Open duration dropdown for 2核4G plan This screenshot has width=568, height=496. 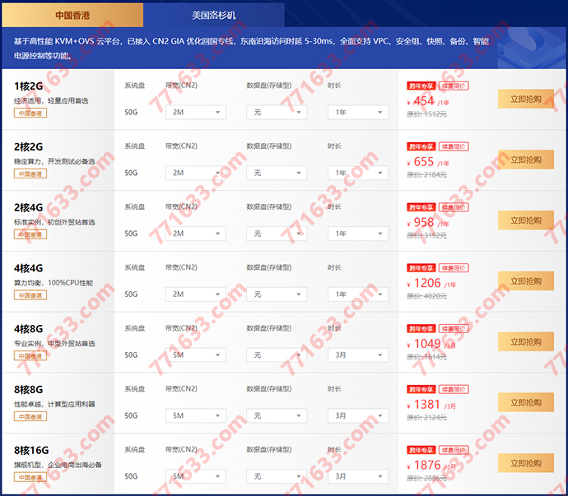pos(358,234)
